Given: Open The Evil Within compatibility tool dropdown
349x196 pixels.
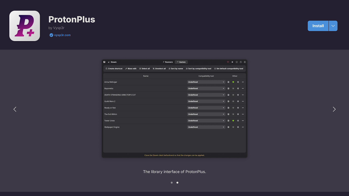Looking at the screenshot, I should click(206, 114).
